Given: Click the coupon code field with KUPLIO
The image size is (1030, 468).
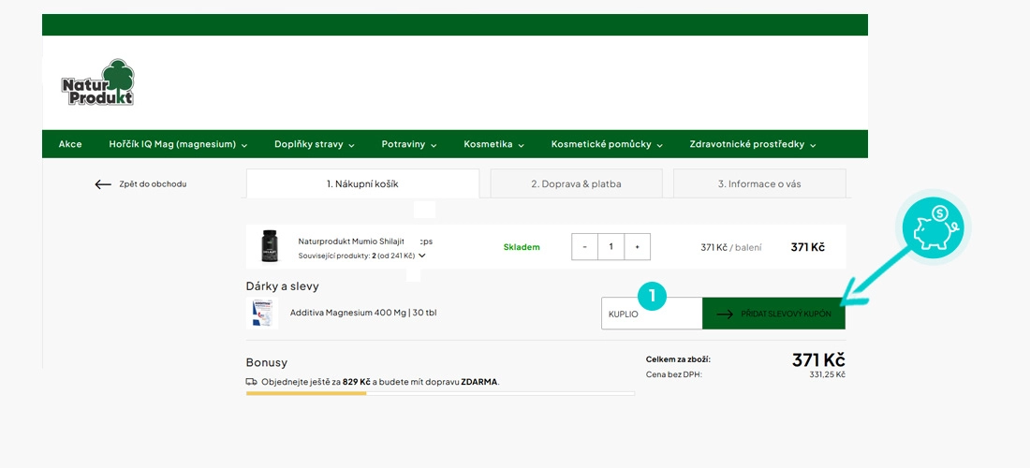Looking at the screenshot, I should click(652, 314).
